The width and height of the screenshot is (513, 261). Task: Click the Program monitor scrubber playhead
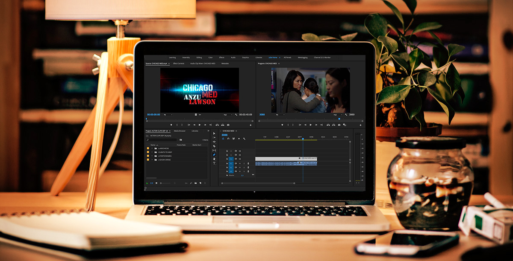coord(339,119)
